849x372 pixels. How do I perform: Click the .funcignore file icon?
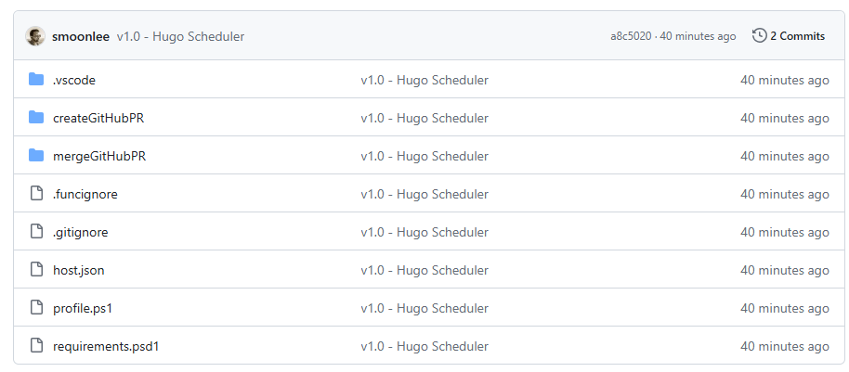click(x=36, y=194)
